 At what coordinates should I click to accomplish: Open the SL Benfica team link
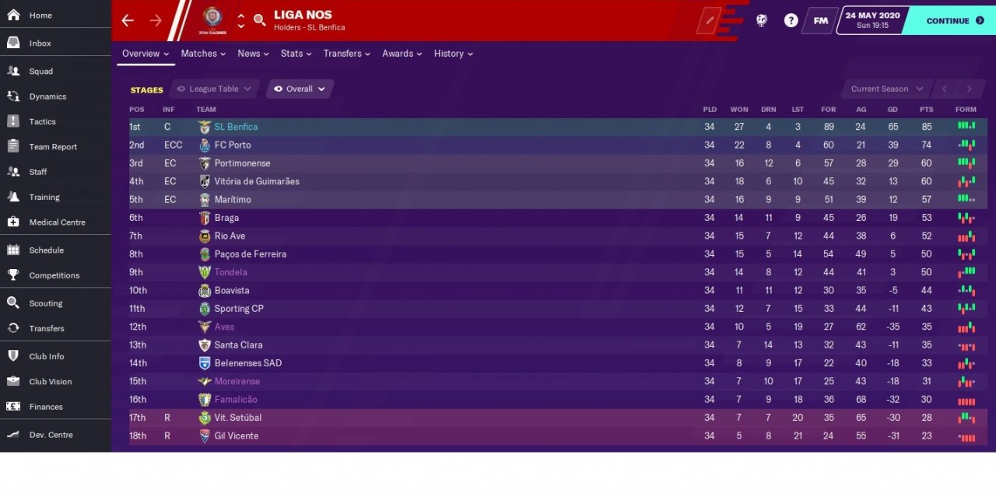[x=236, y=127]
